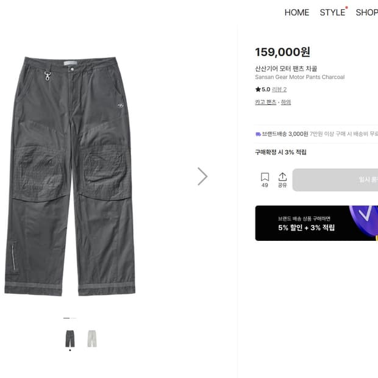Save the item with the bookmark icon
Viewport: 378px width, 378px height.
[265, 180]
